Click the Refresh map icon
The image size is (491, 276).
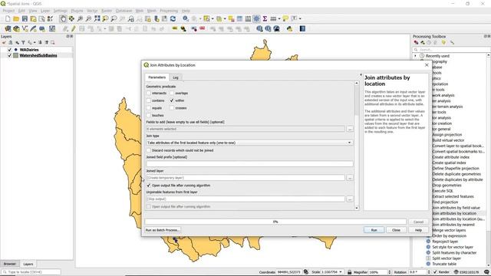[x=173, y=18]
